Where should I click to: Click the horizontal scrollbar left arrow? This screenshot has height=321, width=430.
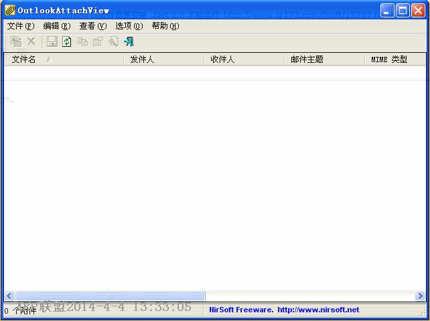(9, 296)
